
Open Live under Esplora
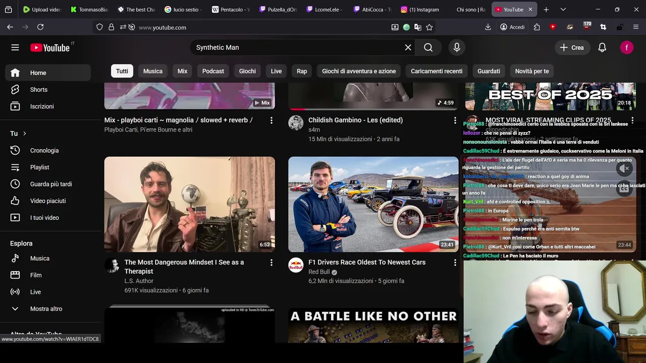(x=48, y=292)
